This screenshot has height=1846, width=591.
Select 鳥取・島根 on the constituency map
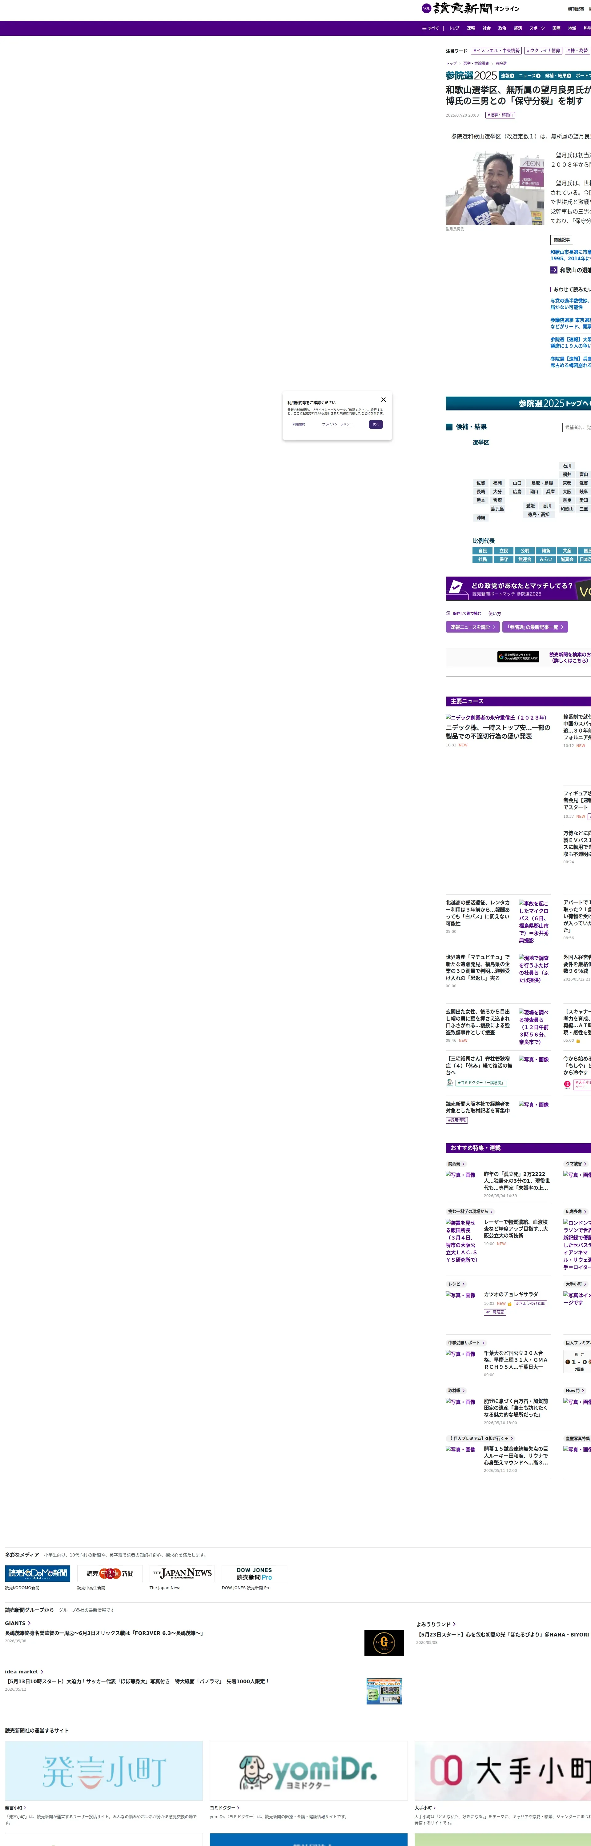tap(542, 483)
